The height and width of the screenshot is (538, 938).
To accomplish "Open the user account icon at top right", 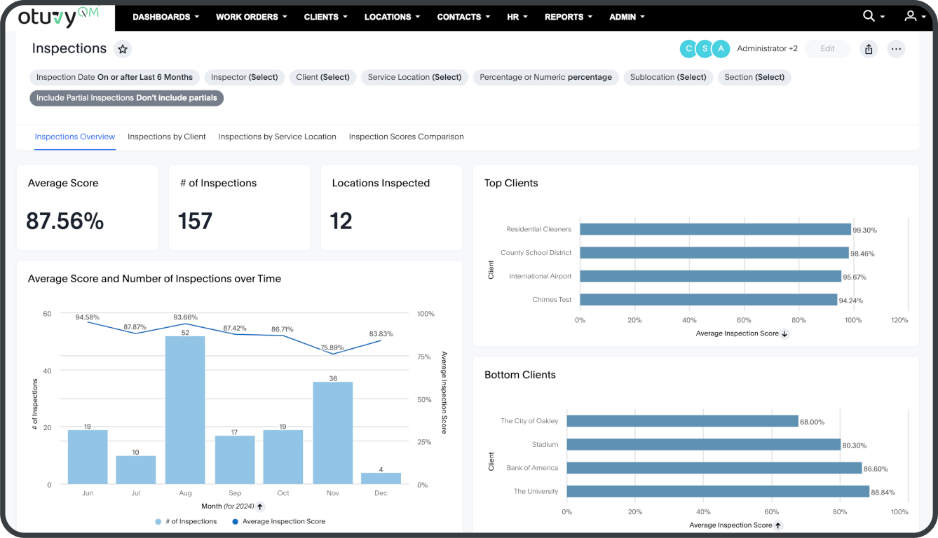I will 910,15.
